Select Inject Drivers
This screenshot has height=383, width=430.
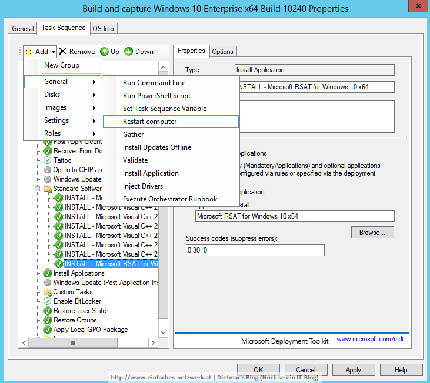click(171, 186)
